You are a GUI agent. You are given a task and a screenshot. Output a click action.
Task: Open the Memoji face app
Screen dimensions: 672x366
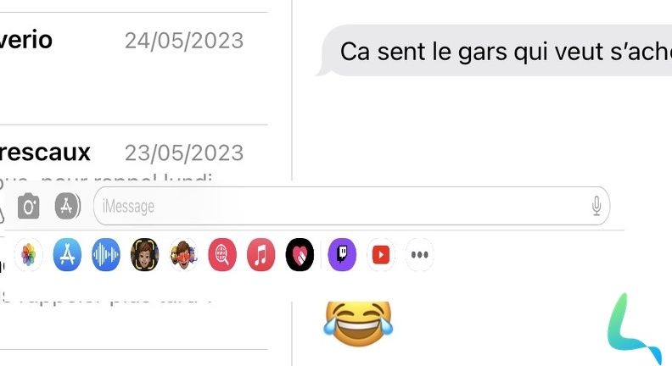coord(144,255)
